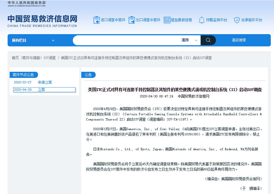Open 壁垒最新信息 link
This screenshot has height=194, width=274.
click(181, 20)
